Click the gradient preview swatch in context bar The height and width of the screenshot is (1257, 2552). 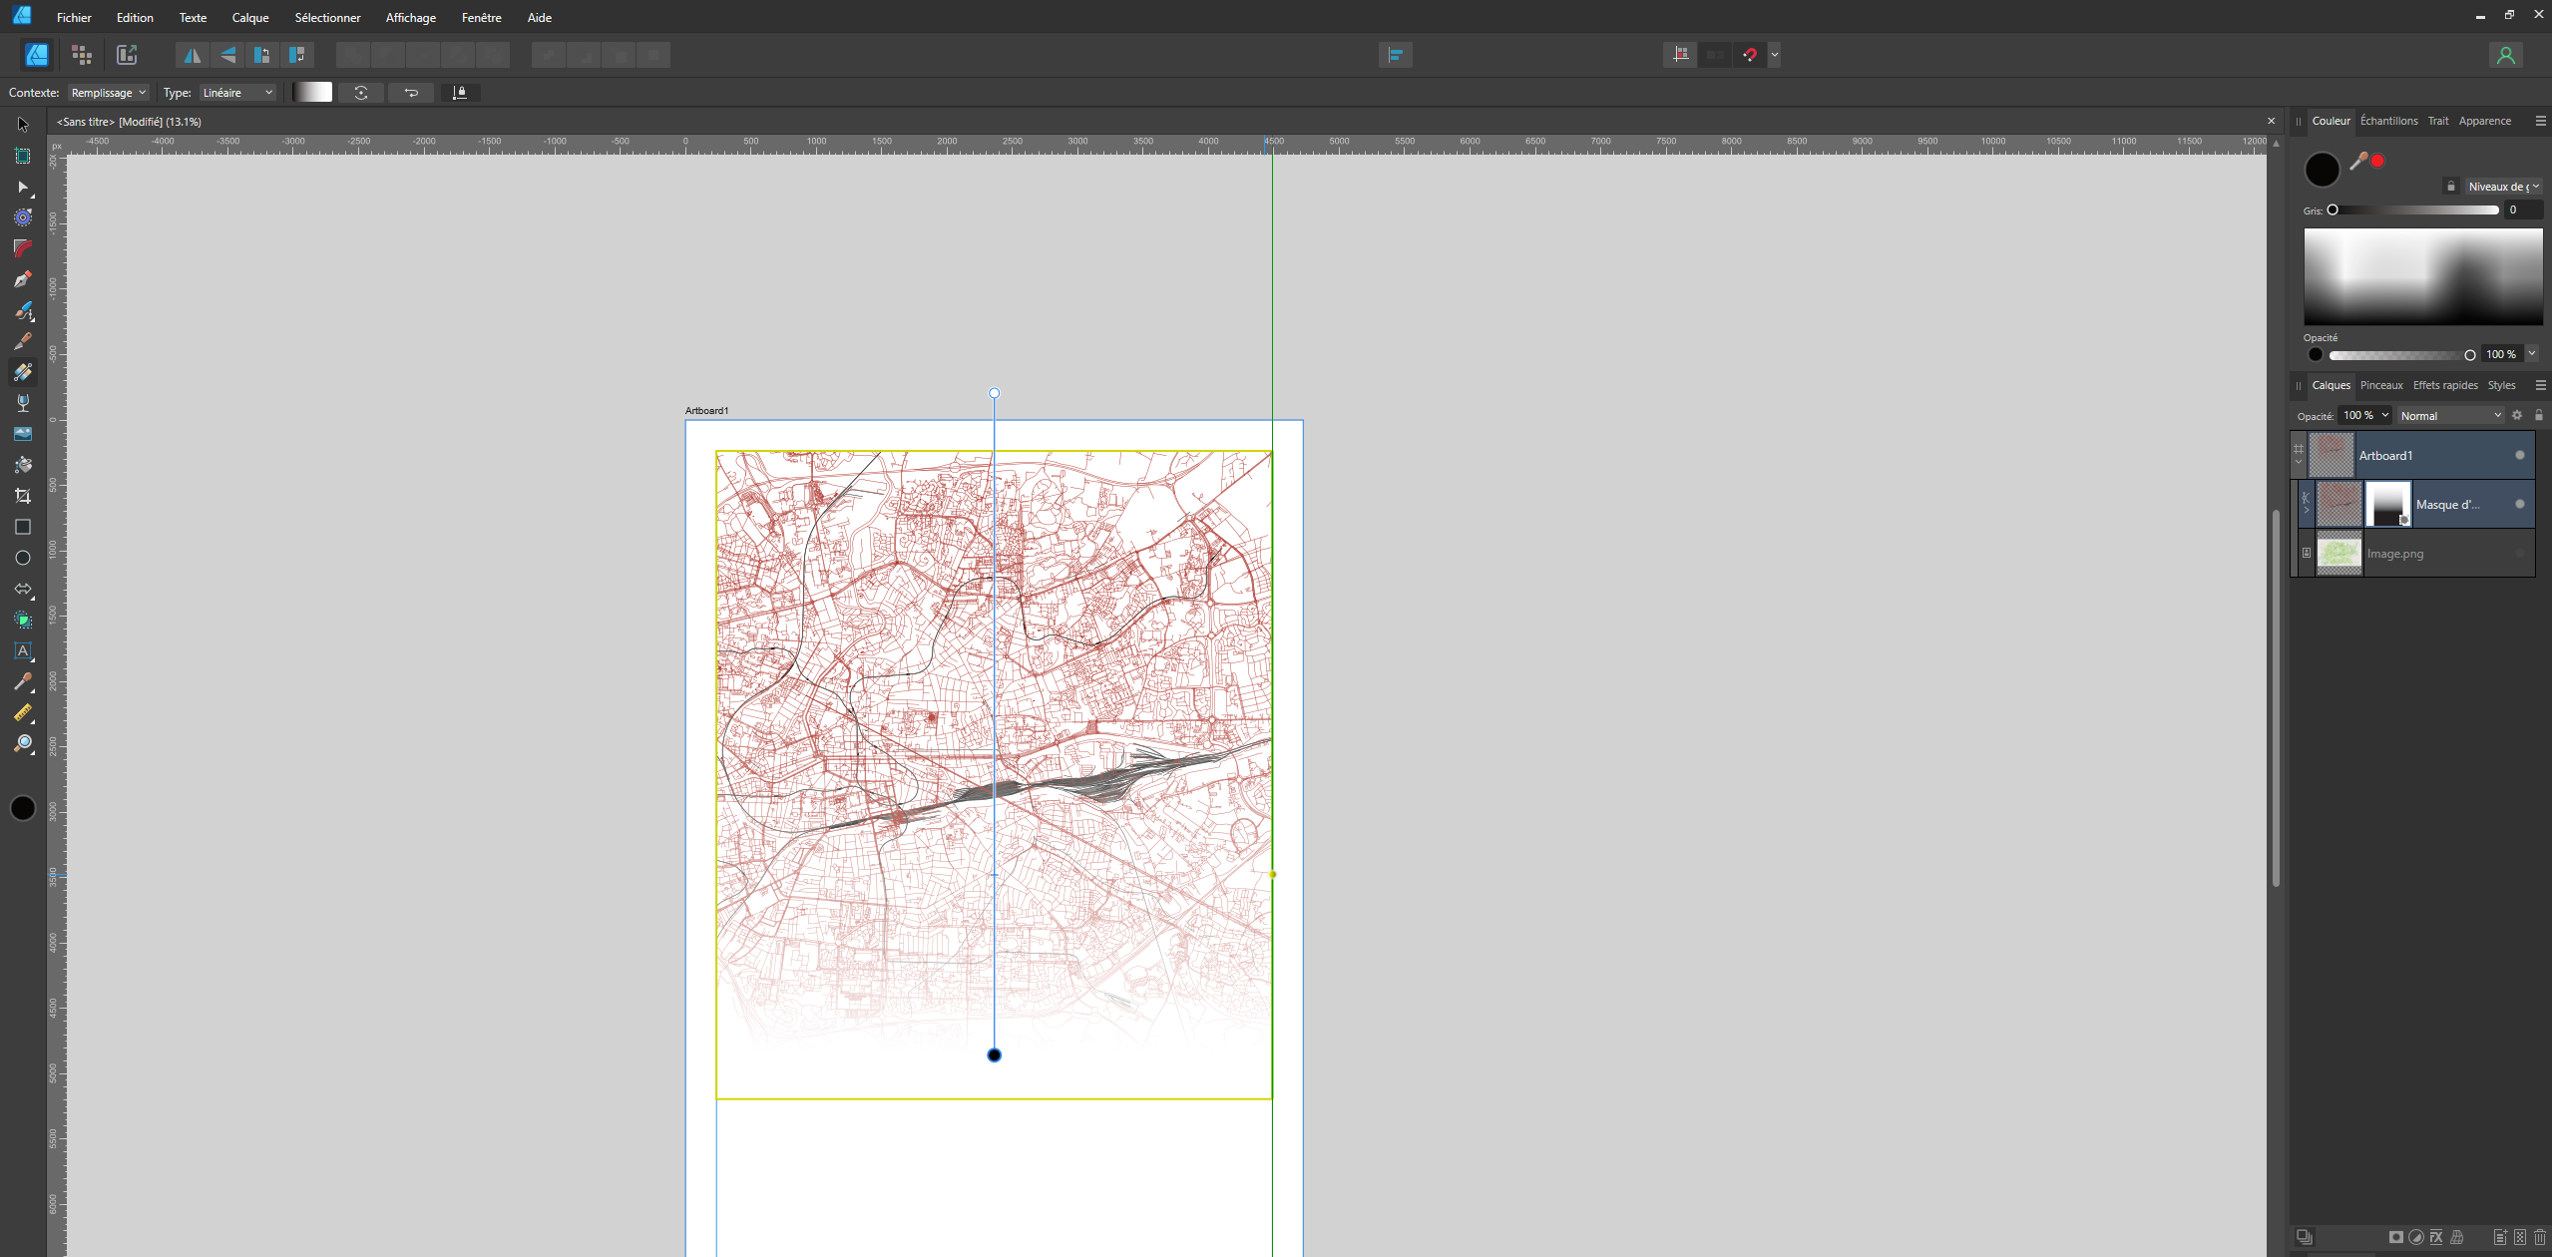[x=312, y=93]
